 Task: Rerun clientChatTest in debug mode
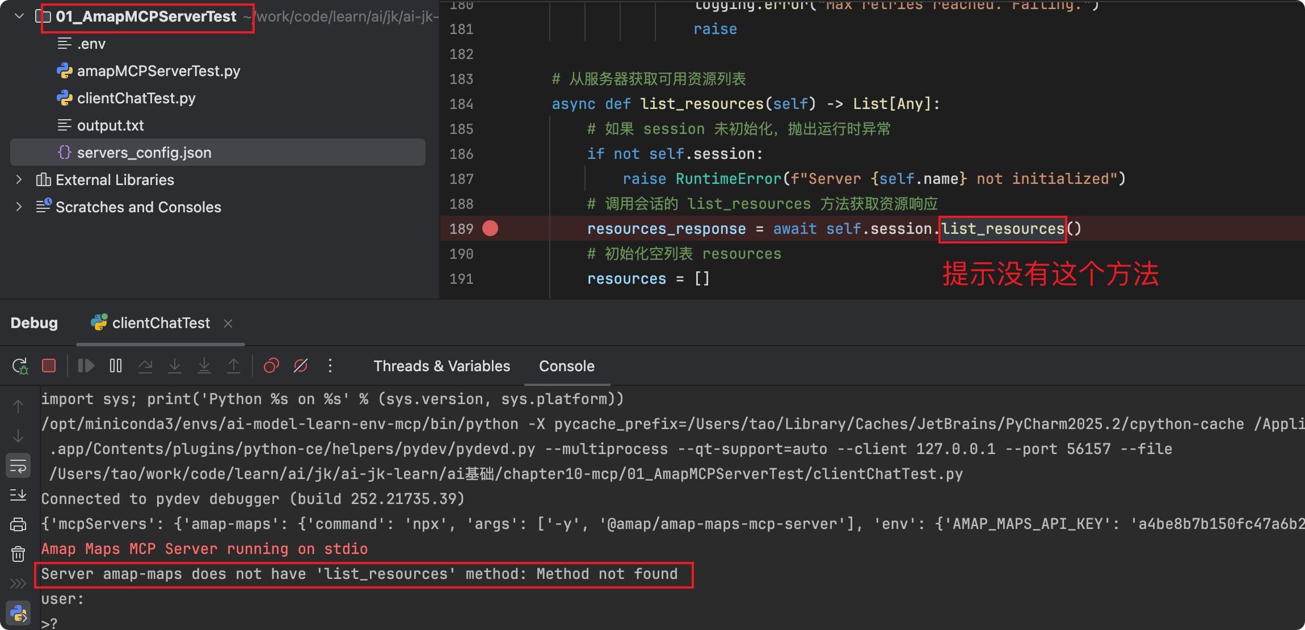[20, 366]
